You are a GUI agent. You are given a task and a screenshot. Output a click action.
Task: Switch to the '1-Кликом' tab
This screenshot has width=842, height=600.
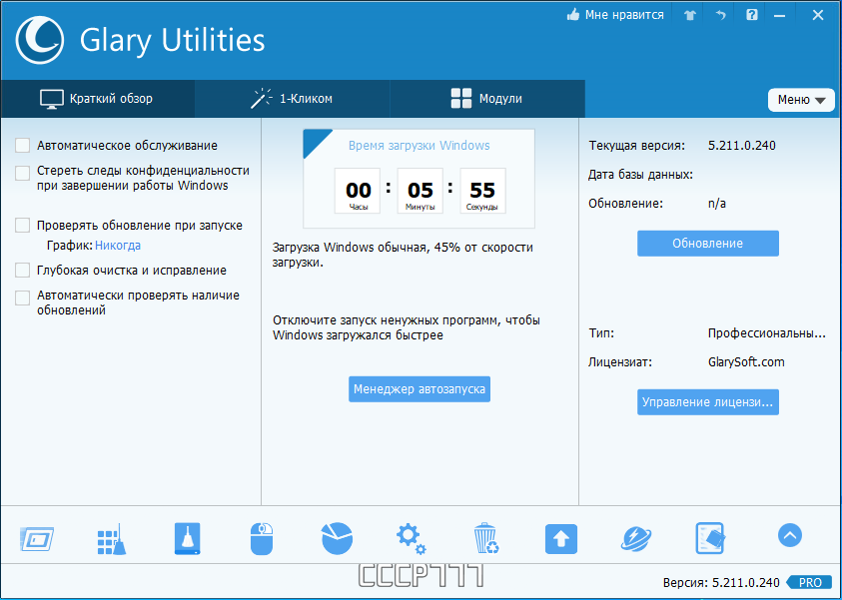click(292, 99)
